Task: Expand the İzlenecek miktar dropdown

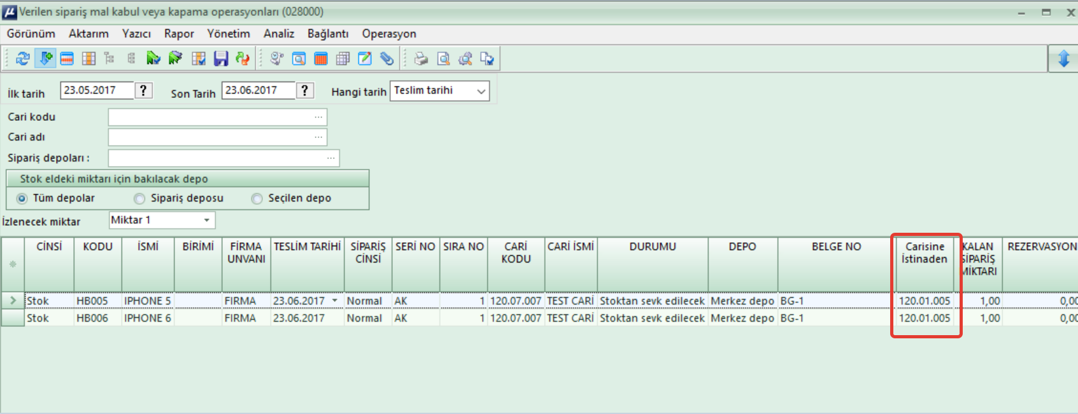Action: click(x=207, y=220)
